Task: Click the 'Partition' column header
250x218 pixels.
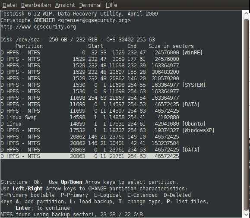Action: tap(29, 46)
